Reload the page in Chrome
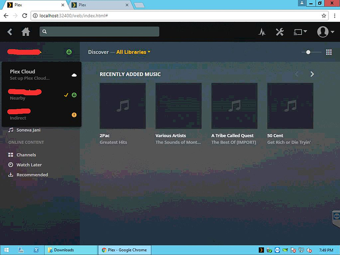The height and width of the screenshot is (255, 340). (x=25, y=16)
